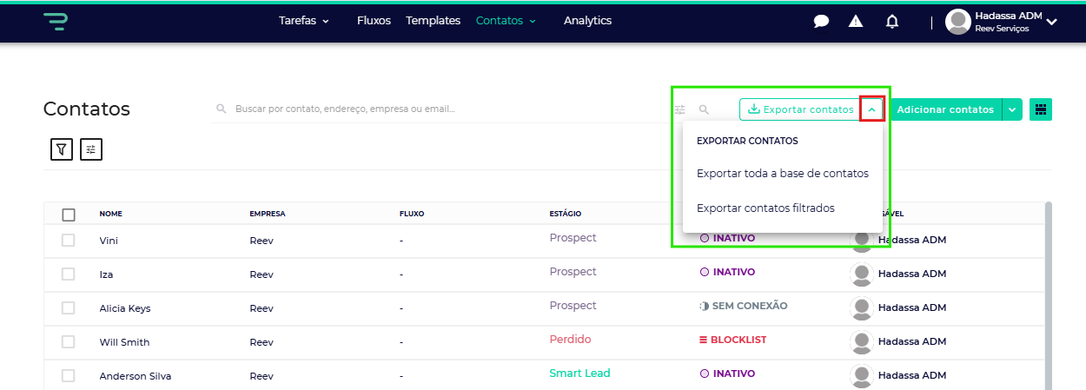This screenshot has width=1086, height=390.
Task: Select the Will Smith row checkbox
Action: 69,341
